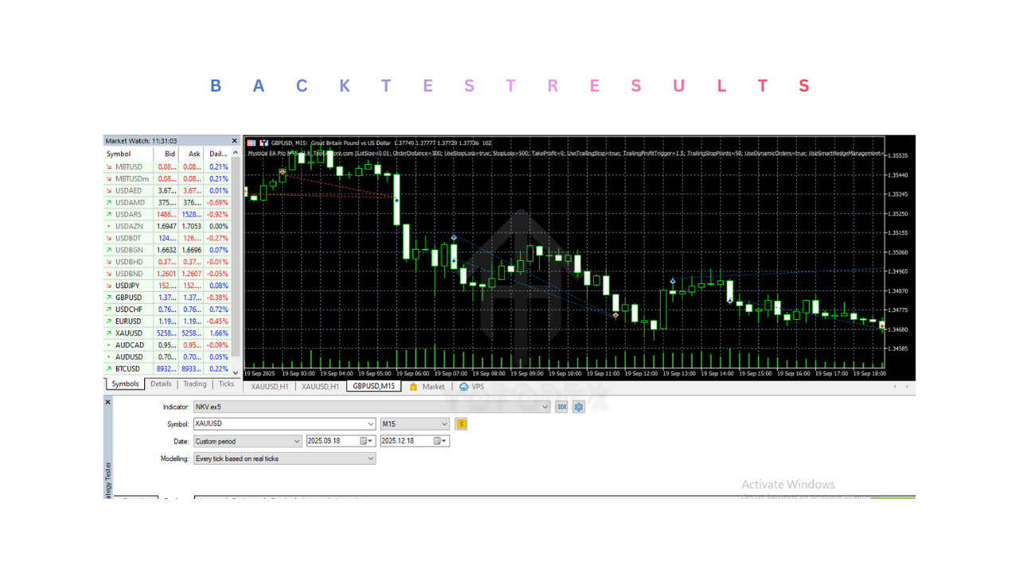Click Activate Windows text

coord(789,484)
